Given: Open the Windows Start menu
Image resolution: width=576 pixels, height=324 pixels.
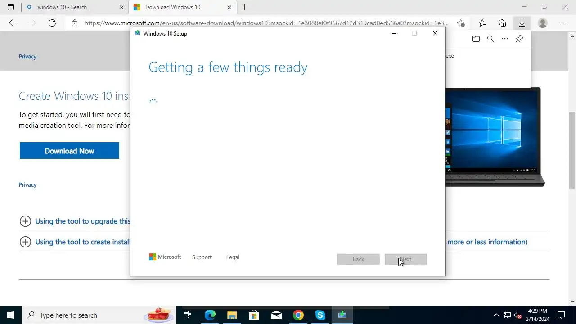Looking at the screenshot, I should click(11, 315).
